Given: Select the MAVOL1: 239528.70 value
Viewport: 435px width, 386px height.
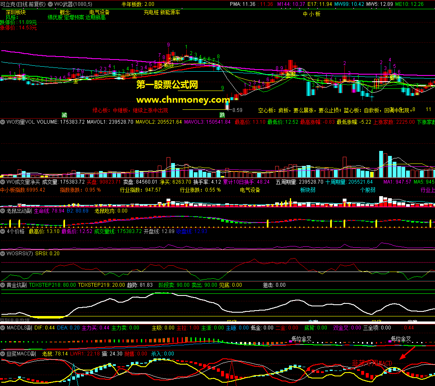Looking at the screenshot, I should pyautogui.click(x=110, y=122).
